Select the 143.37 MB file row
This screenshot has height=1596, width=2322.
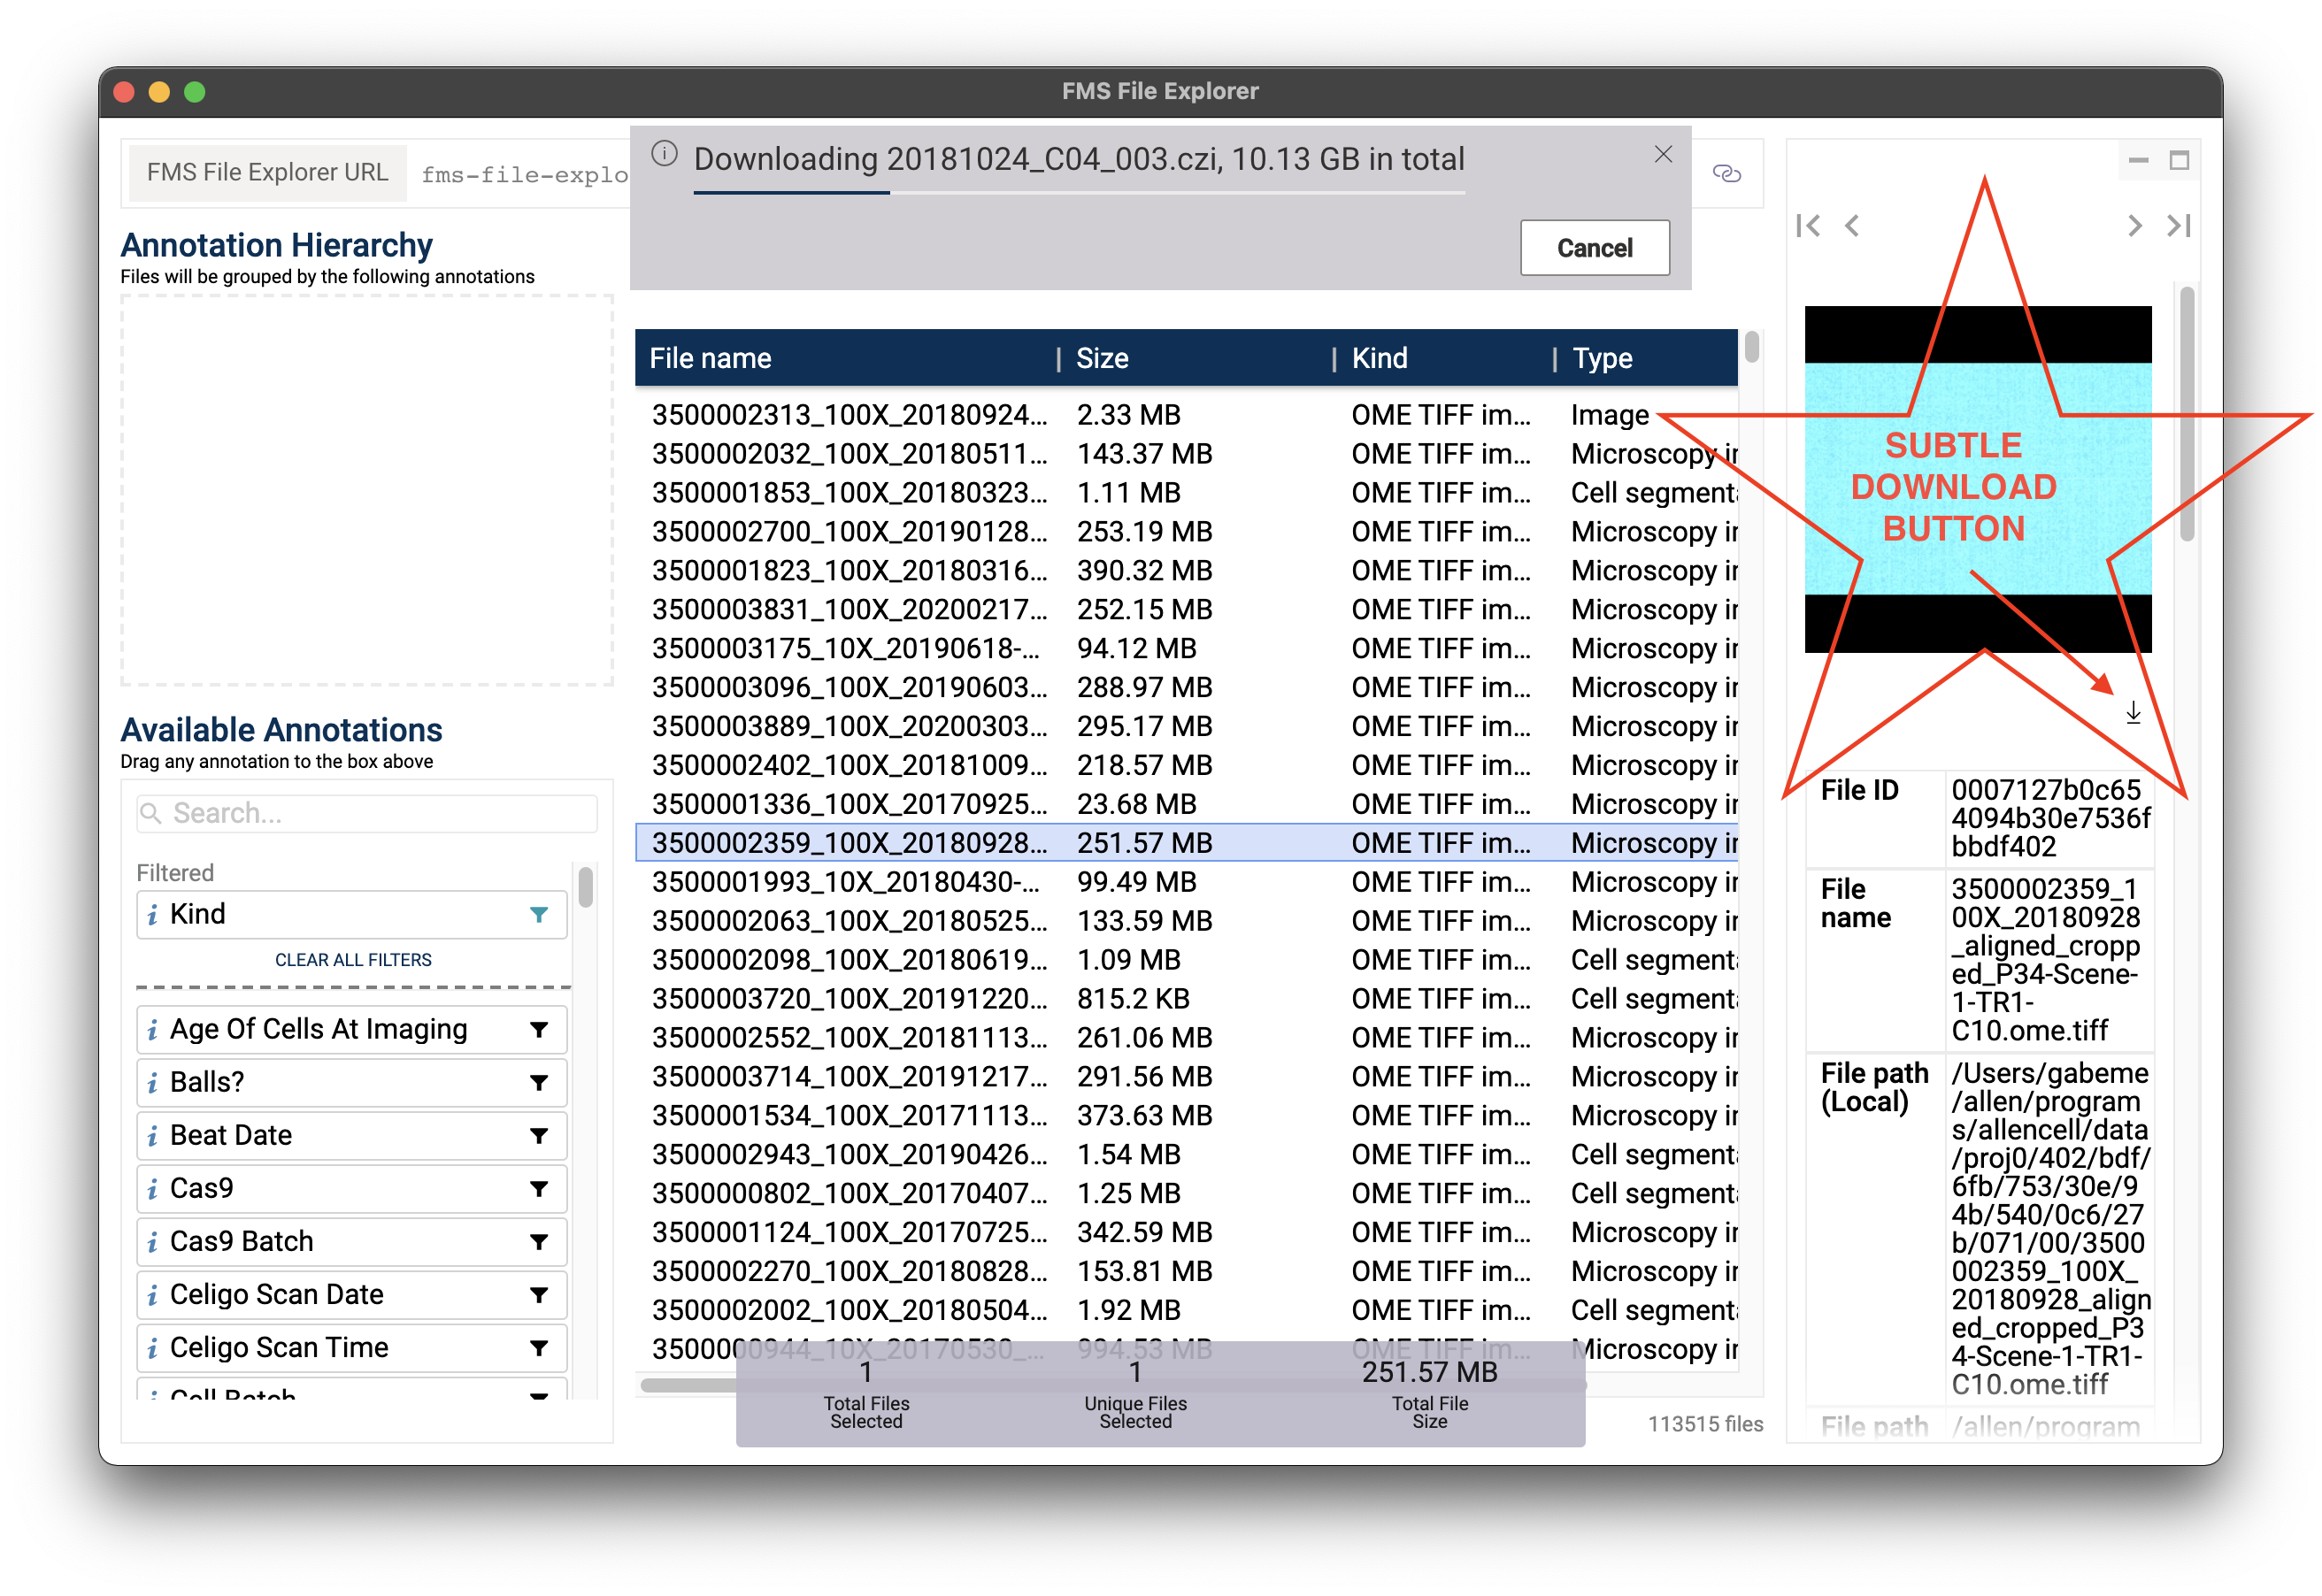pos(1186,454)
